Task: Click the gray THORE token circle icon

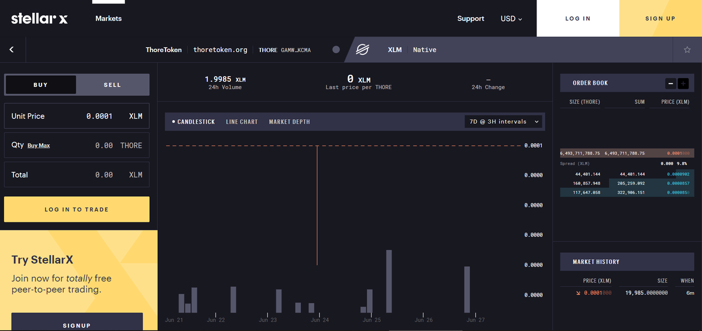Action: [x=336, y=50]
